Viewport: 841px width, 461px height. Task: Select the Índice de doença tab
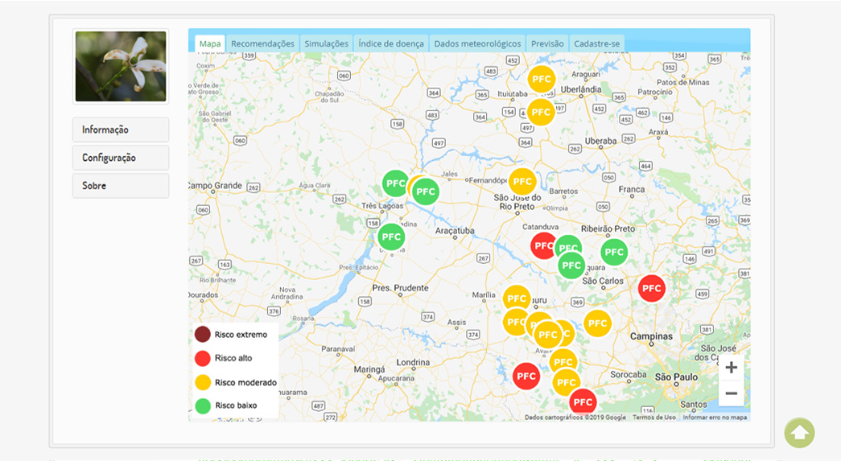click(x=391, y=44)
